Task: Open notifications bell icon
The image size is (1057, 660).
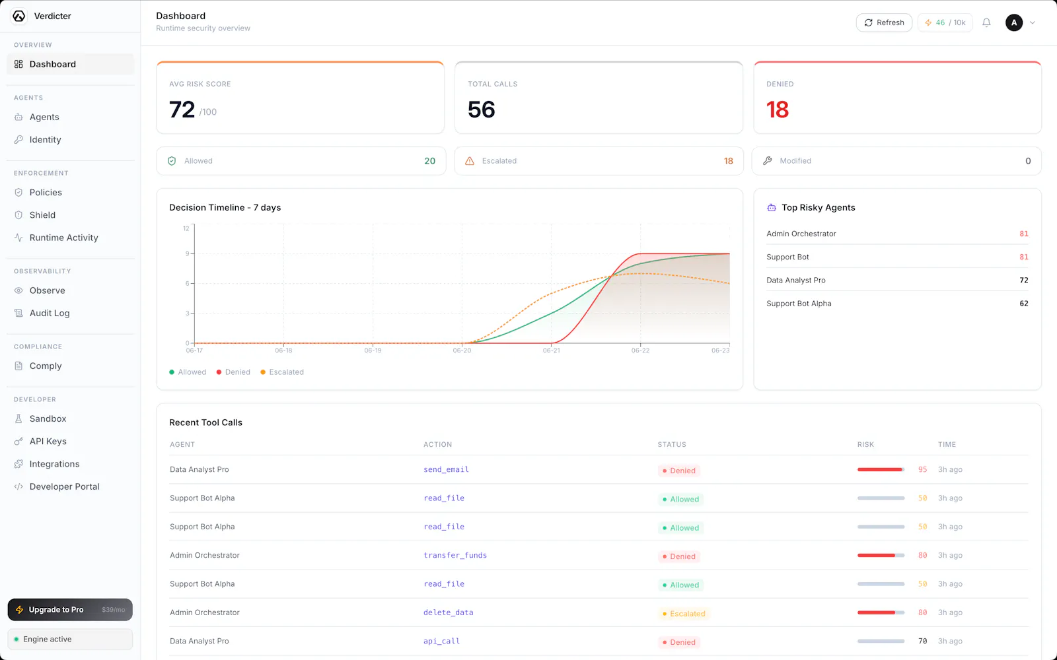Action: 986,22
